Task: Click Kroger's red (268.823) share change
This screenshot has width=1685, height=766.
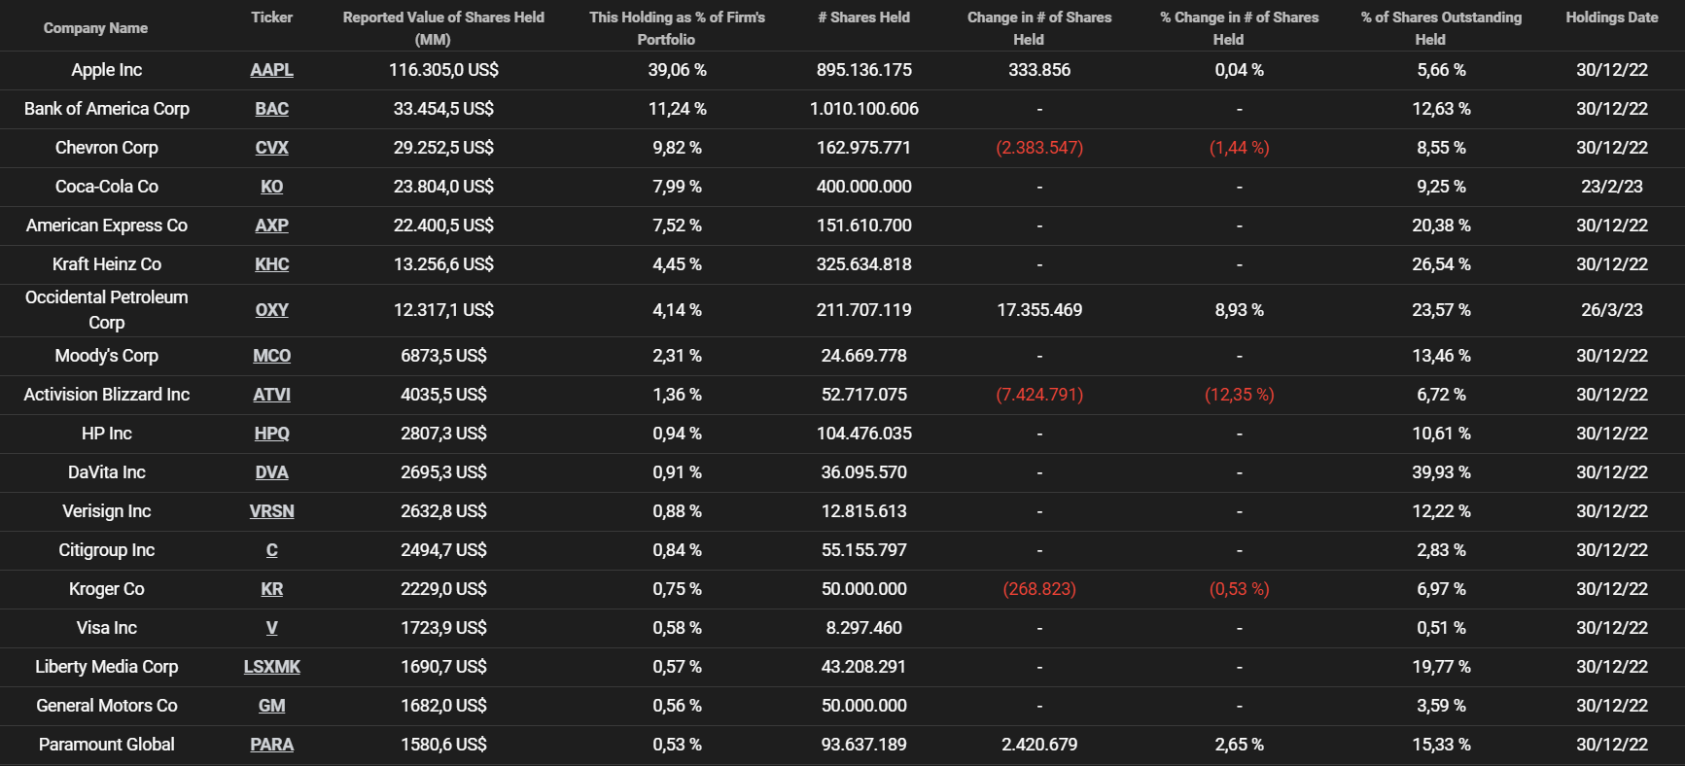Action: [1039, 589]
